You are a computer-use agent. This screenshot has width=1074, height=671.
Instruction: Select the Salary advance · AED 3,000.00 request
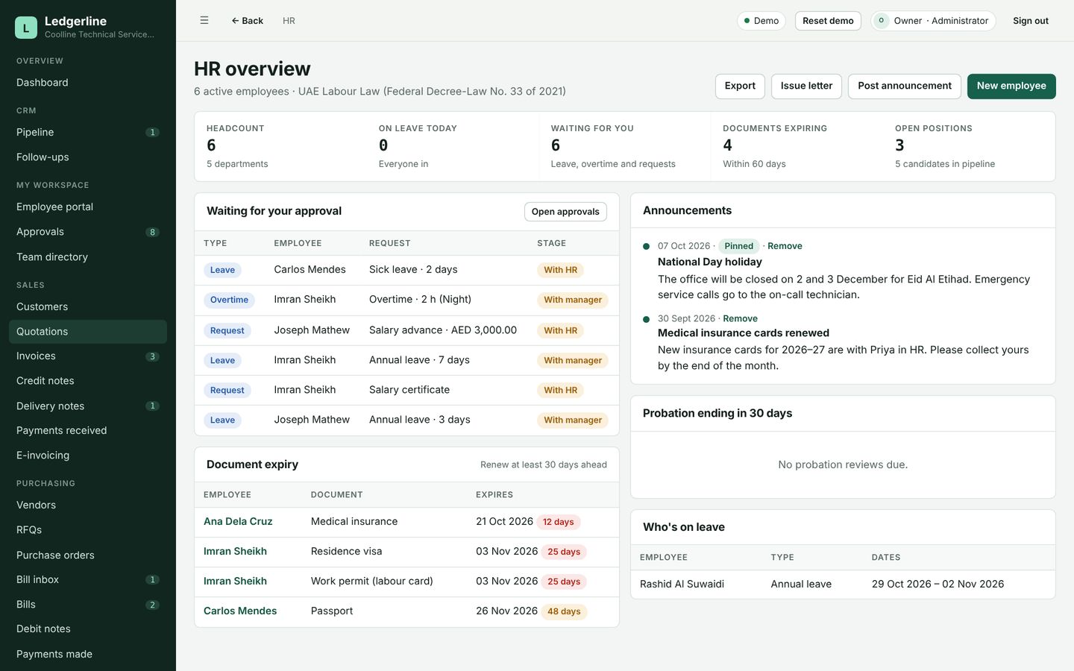pos(406,330)
